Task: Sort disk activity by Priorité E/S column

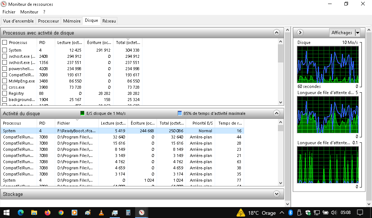Action: [201, 123]
